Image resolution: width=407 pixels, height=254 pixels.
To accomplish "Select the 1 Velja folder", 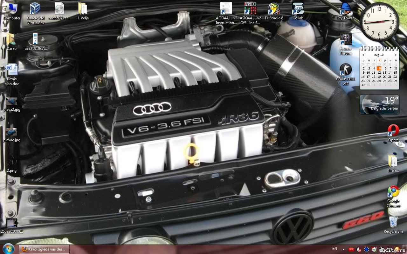I will tap(83, 11).
